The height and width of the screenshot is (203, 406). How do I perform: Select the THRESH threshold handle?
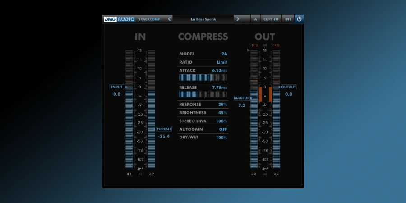(164, 129)
